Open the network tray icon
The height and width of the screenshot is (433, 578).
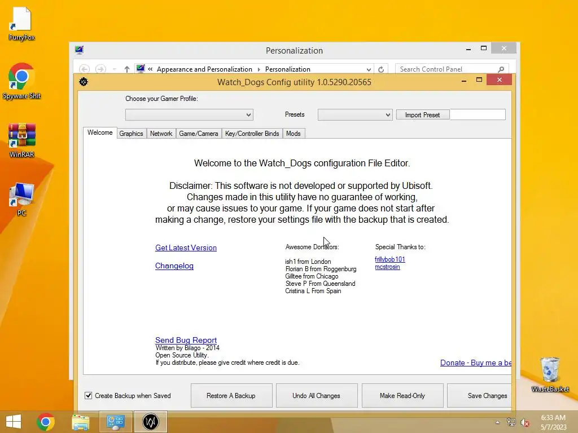coord(511,422)
